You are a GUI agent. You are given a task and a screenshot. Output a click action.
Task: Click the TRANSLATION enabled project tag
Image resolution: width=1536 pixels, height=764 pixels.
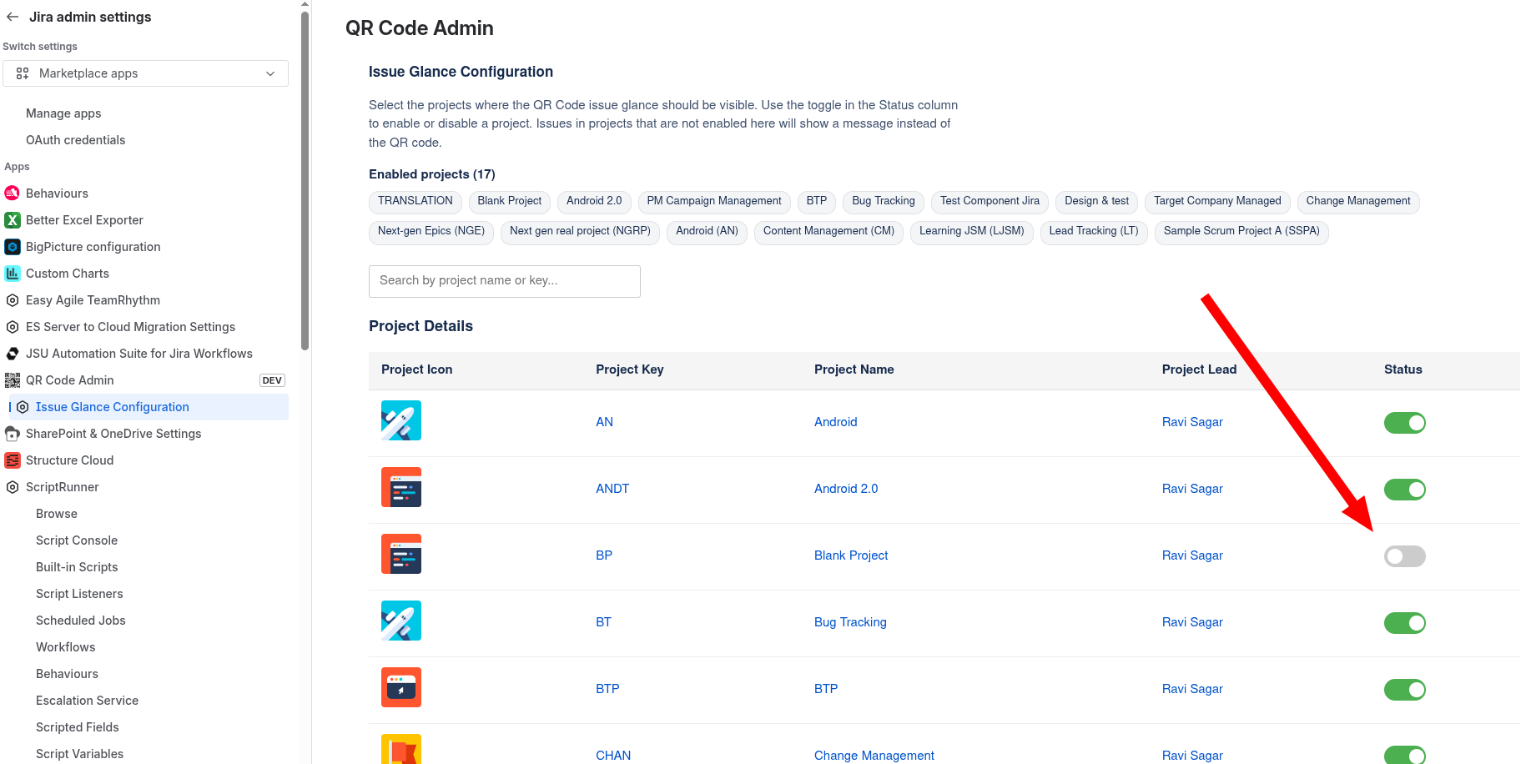point(415,202)
